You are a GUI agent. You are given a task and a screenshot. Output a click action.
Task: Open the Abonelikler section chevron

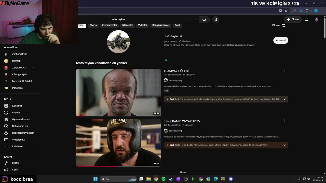[21, 48]
